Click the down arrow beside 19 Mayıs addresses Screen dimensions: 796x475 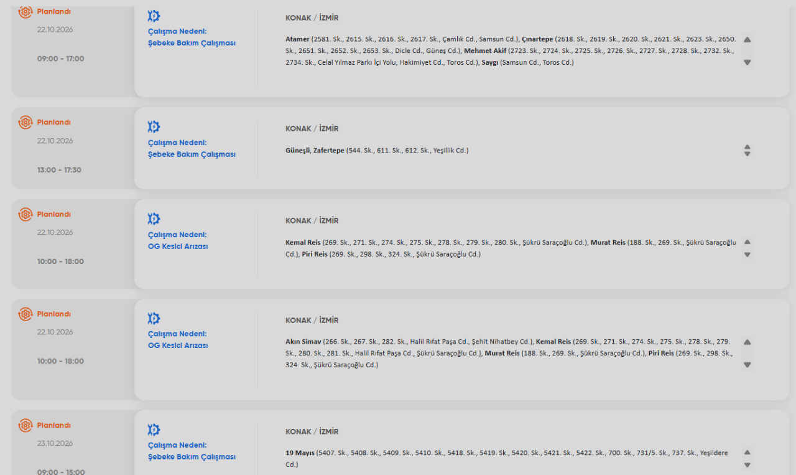point(747,465)
